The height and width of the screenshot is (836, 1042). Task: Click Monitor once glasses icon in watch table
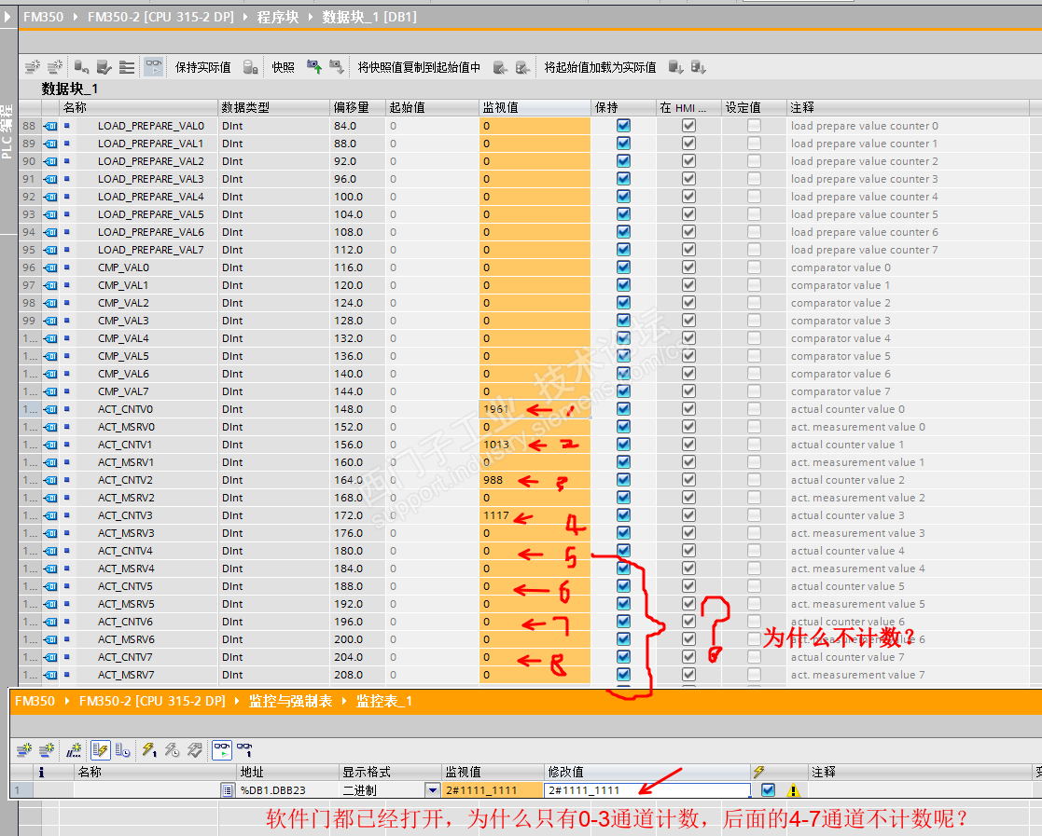(x=244, y=750)
